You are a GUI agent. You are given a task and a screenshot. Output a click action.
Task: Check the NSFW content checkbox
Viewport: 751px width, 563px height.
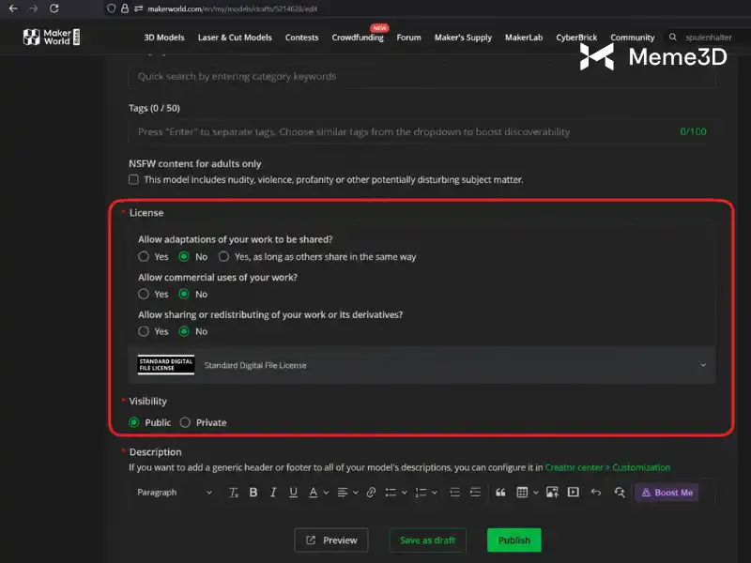coord(133,179)
